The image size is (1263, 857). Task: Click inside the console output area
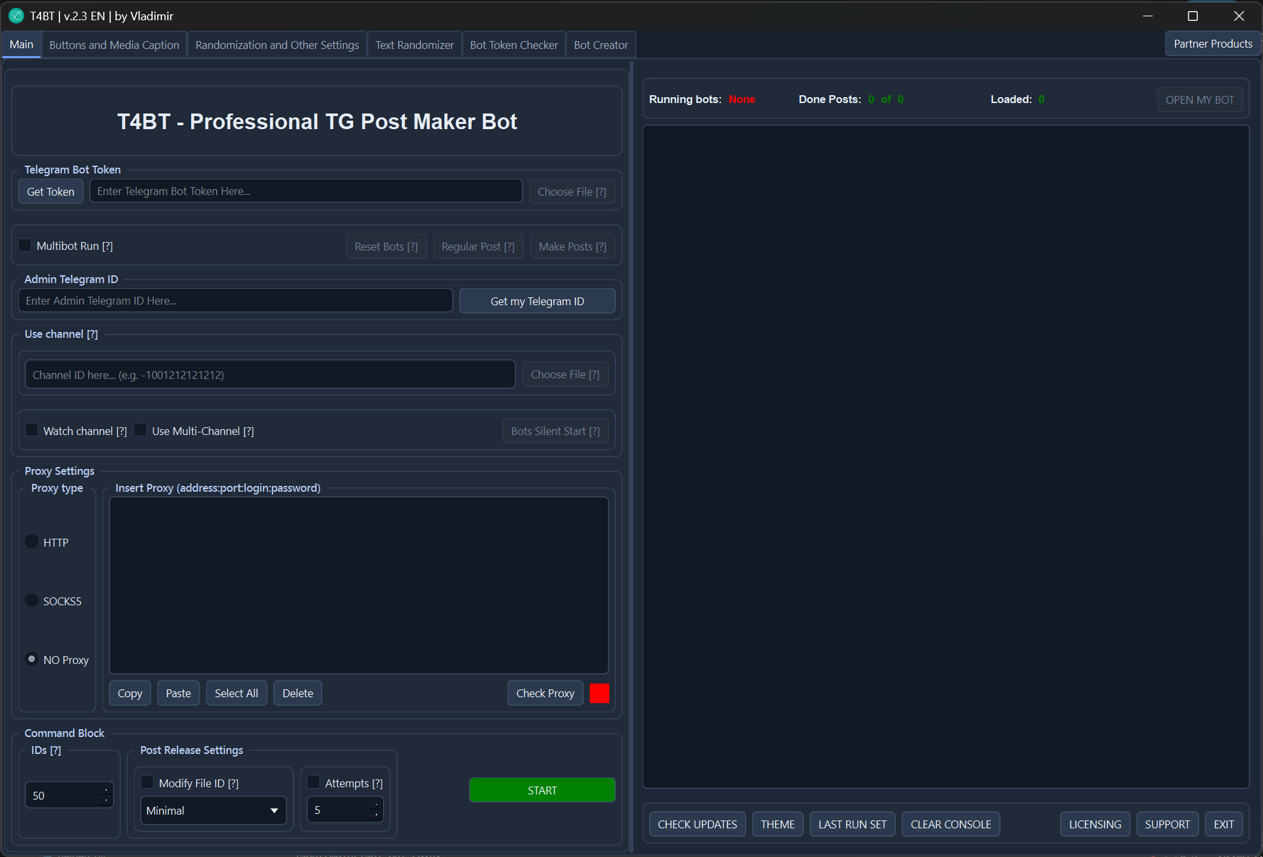pos(946,457)
